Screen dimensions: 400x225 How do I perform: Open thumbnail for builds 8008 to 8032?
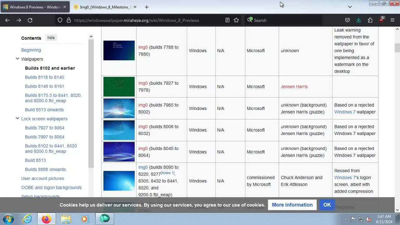[x=119, y=130]
